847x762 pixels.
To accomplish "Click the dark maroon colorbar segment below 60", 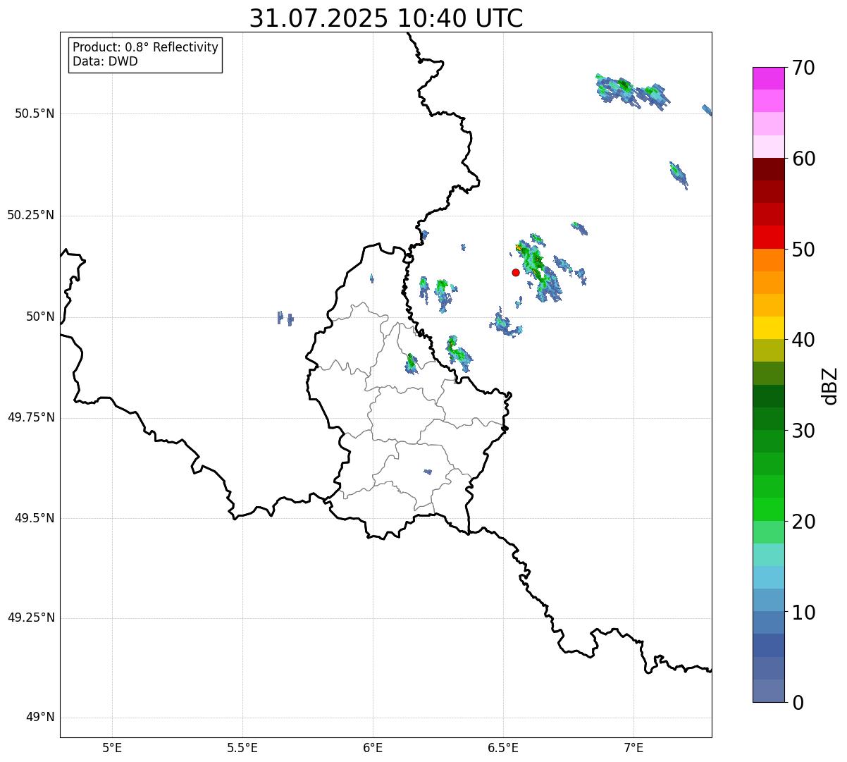I will pyautogui.click(x=768, y=169).
